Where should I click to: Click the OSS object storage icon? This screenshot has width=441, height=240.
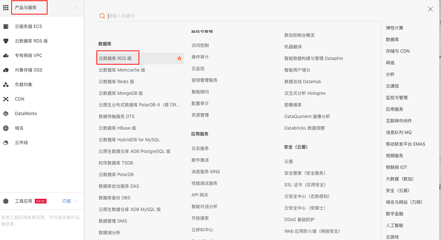6,70
